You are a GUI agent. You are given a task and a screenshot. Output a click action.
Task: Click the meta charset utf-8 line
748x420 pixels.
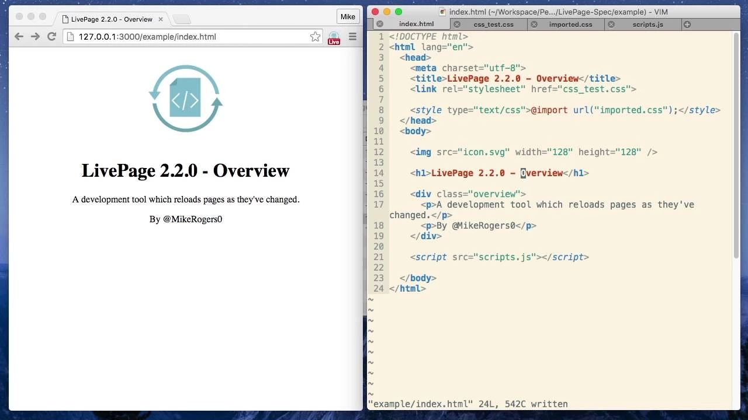pos(468,68)
